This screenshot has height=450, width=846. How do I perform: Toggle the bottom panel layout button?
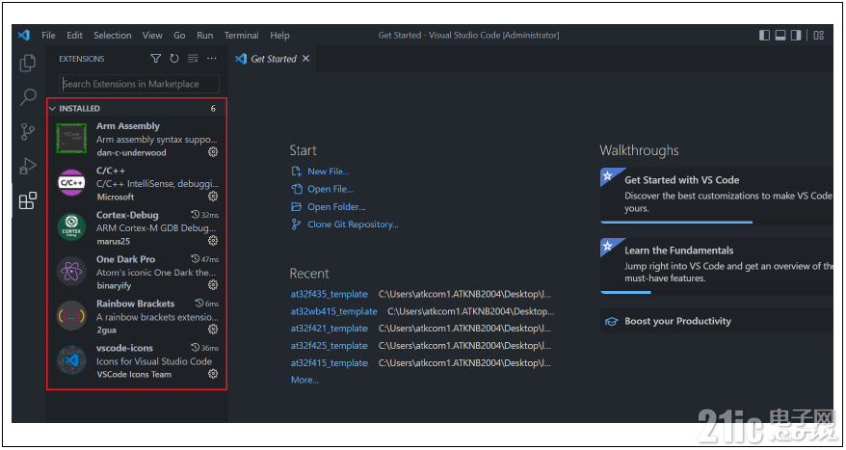point(780,35)
